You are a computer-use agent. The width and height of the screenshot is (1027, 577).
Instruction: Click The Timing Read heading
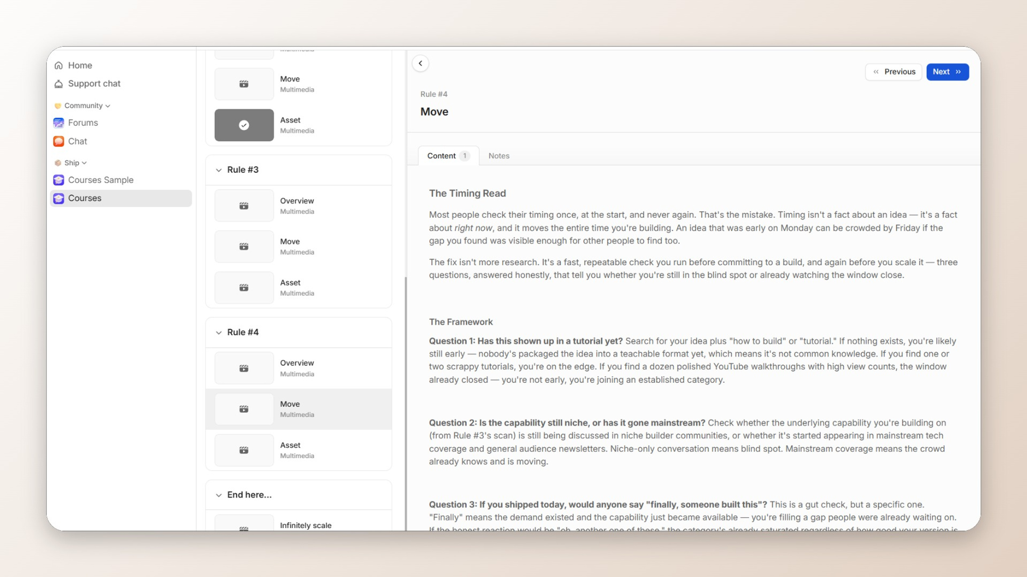[467, 193]
